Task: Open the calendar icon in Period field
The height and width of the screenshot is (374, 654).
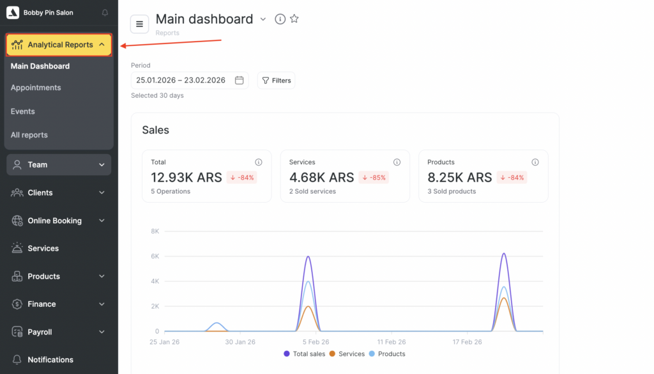Action: (x=240, y=81)
